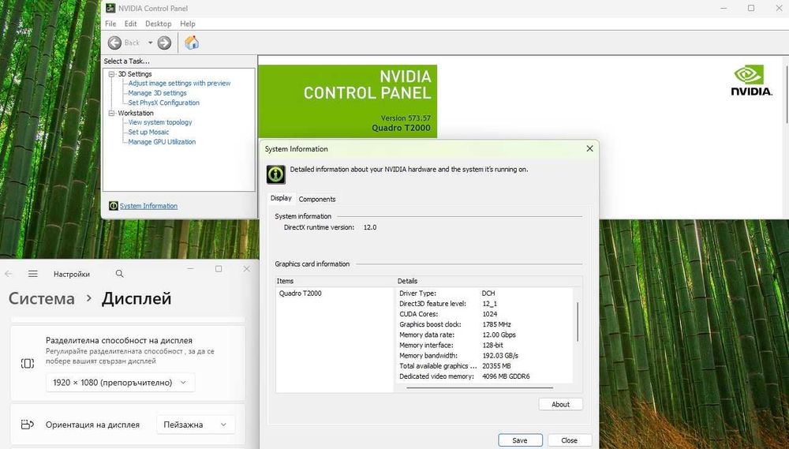Click the Forward arrow in NVIDIA toolbar

point(164,43)
